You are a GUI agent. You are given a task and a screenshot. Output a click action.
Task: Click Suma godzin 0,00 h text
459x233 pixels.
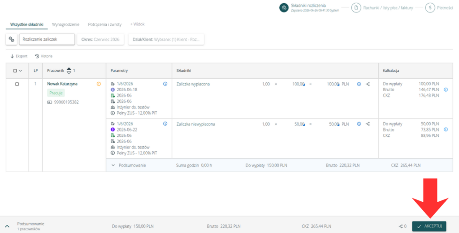coord(194,165)
